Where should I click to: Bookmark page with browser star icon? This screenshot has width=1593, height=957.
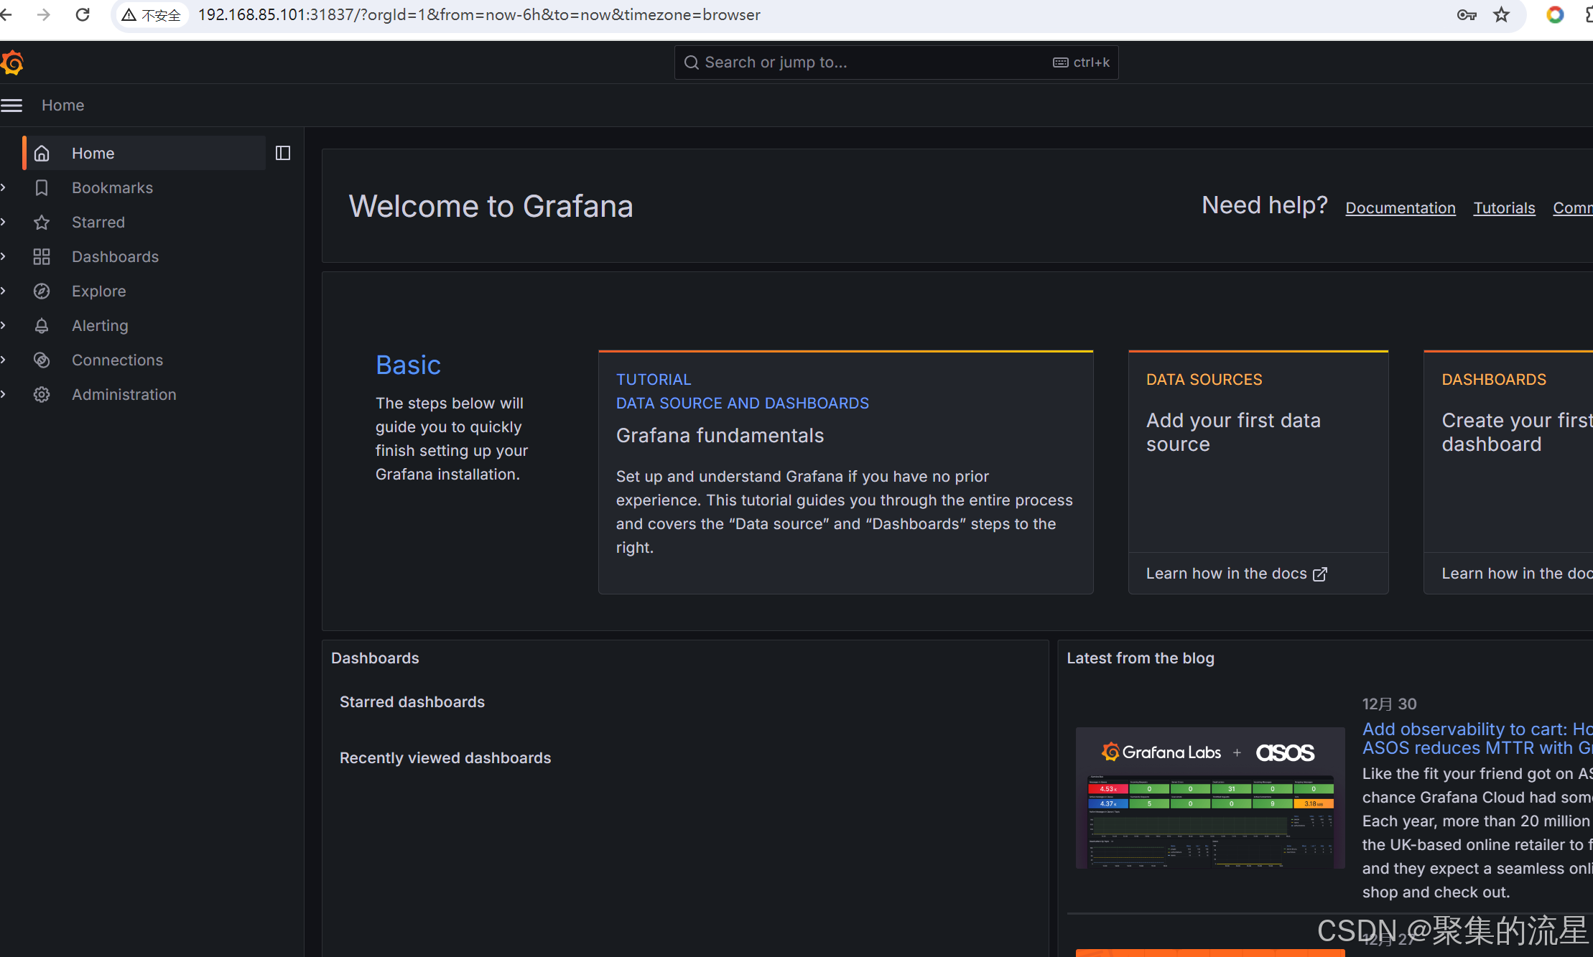(1501, 15)
